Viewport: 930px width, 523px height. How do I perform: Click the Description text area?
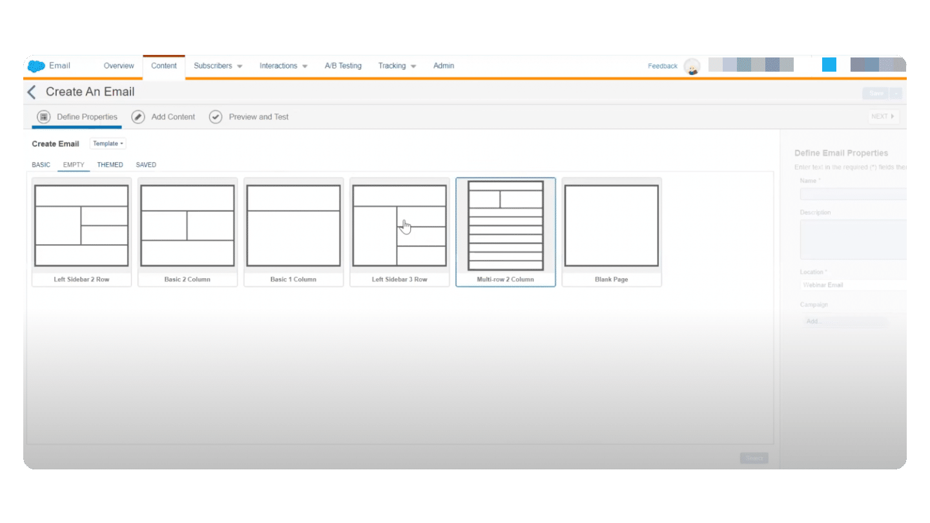pos(853,240)
